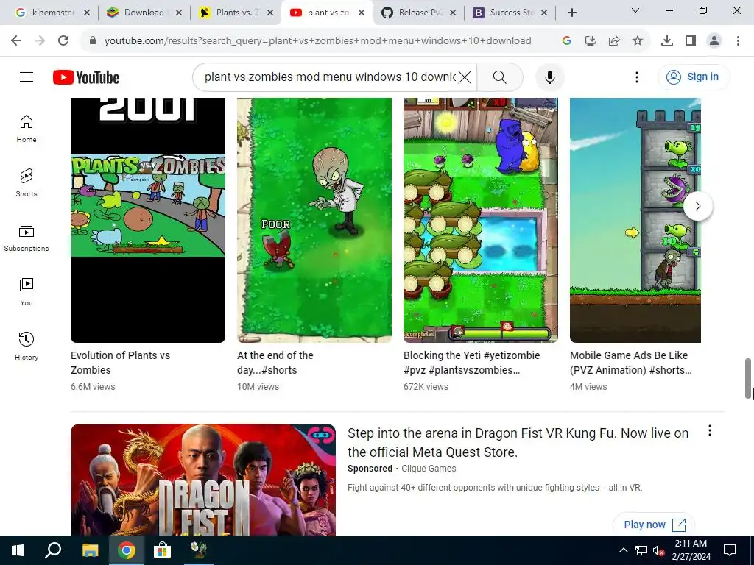Expand tab search dropdown chevron
This screenshot has height=565, width=754.
[635, 10]
